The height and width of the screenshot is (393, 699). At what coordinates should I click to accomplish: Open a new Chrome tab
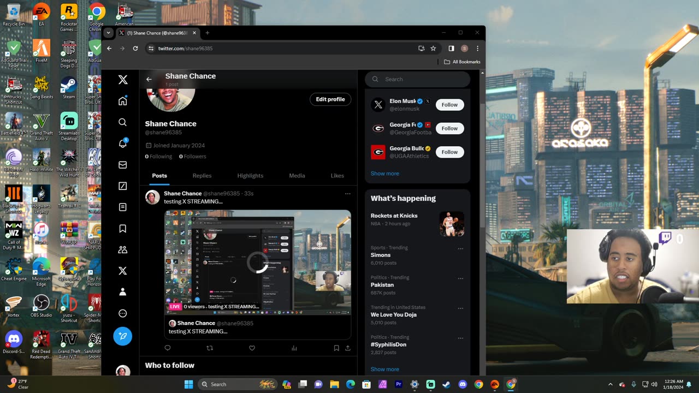(x=207, y=33)
